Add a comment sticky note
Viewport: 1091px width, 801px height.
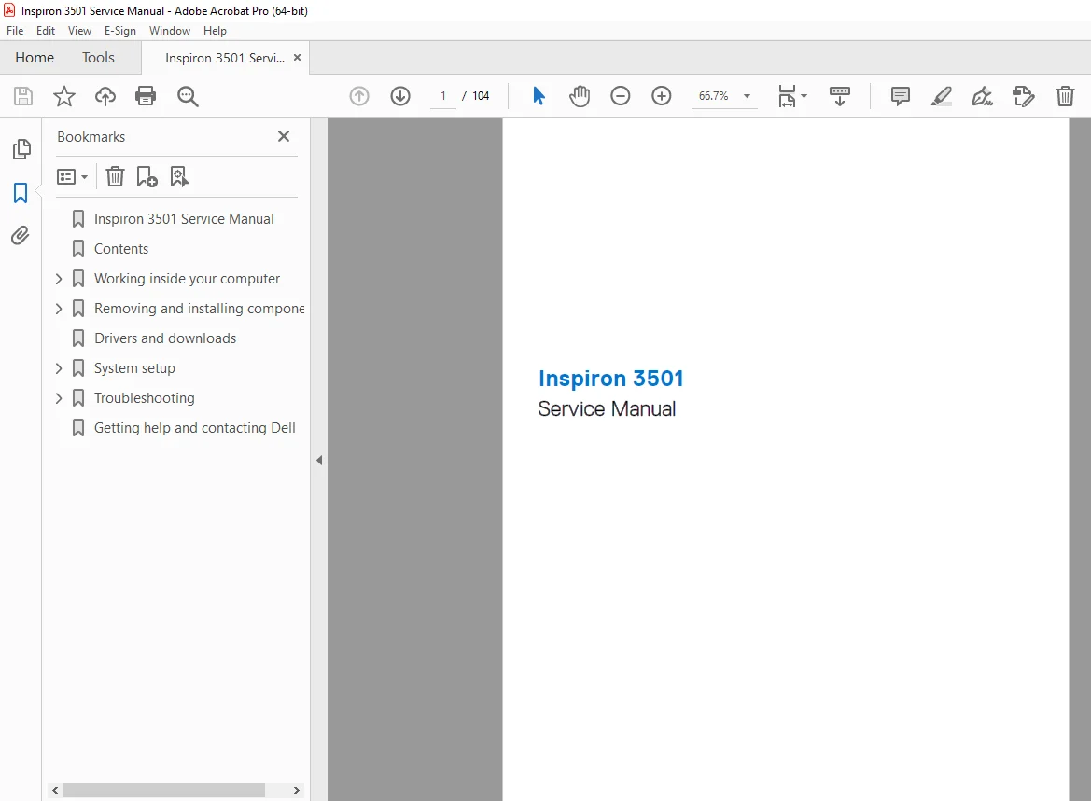(901, 96)
